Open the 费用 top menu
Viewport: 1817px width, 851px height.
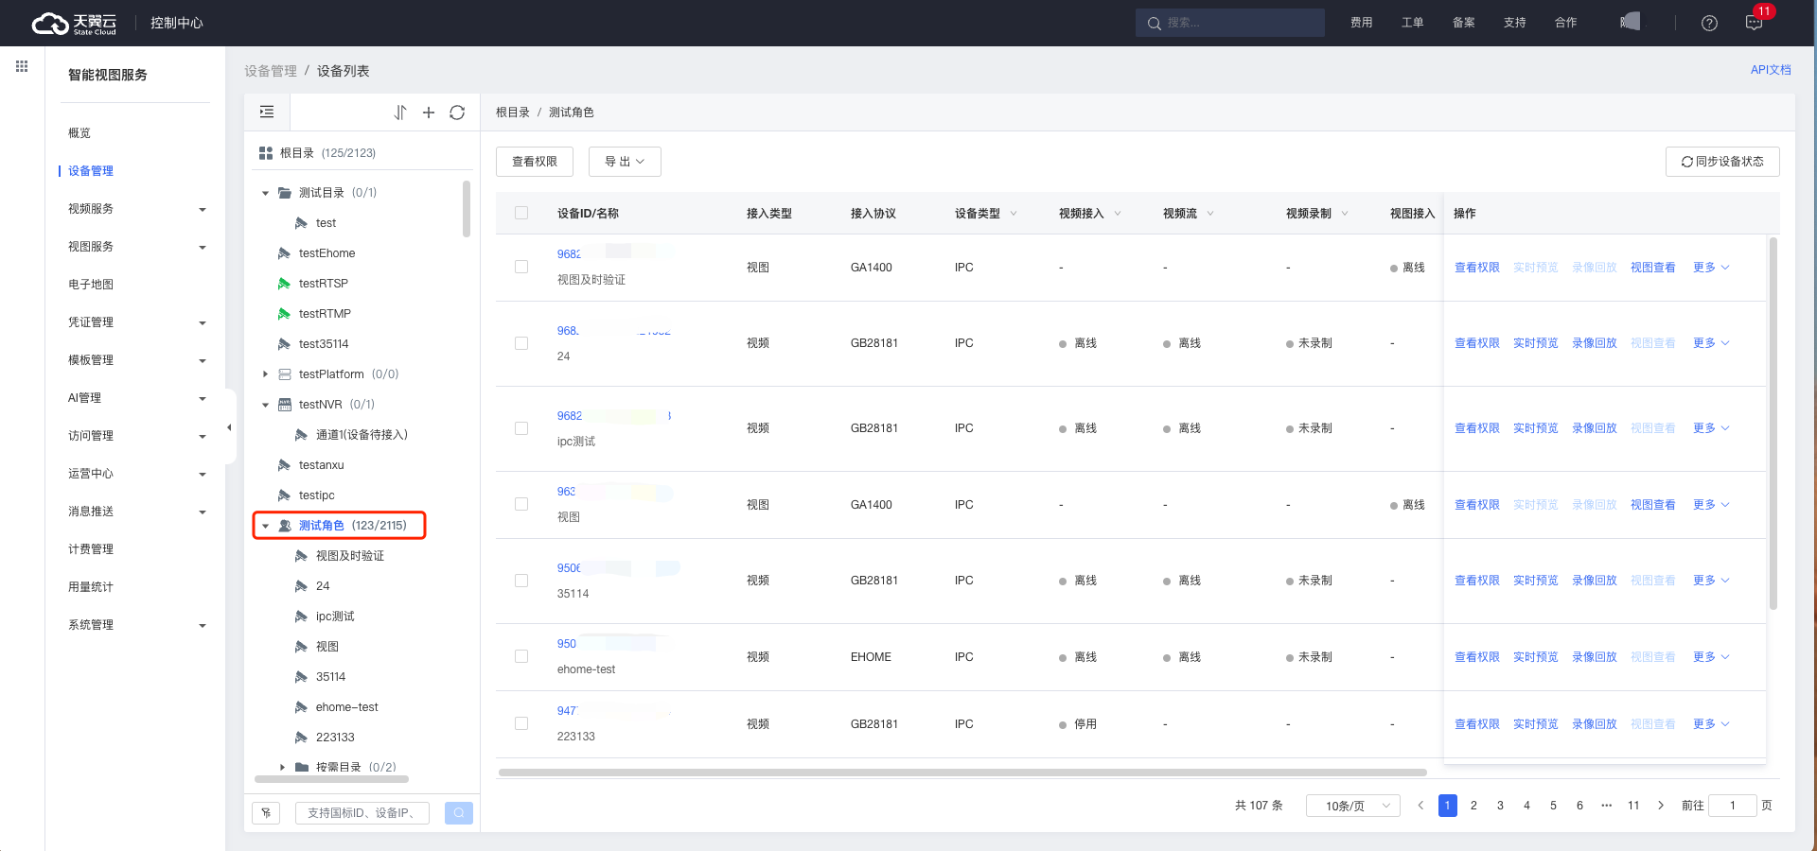point(1362,23)
